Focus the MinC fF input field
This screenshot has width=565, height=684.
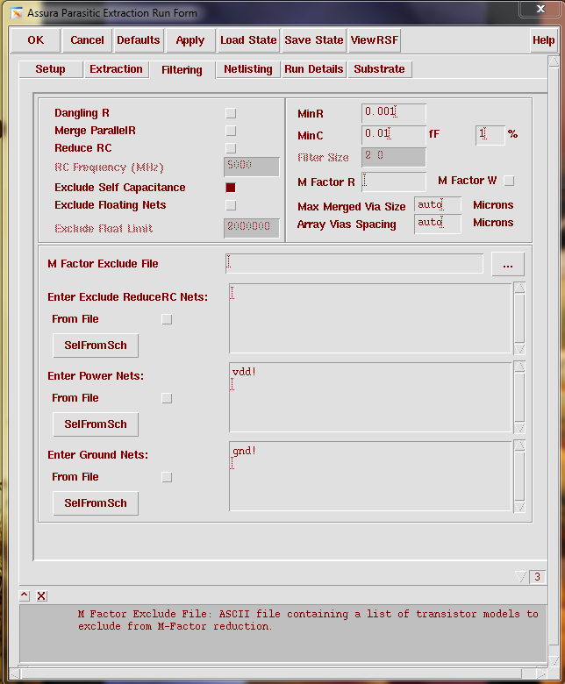[394, 135]
